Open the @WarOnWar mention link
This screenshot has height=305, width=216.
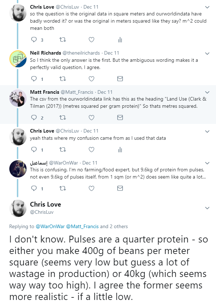(x=50, y=227)
